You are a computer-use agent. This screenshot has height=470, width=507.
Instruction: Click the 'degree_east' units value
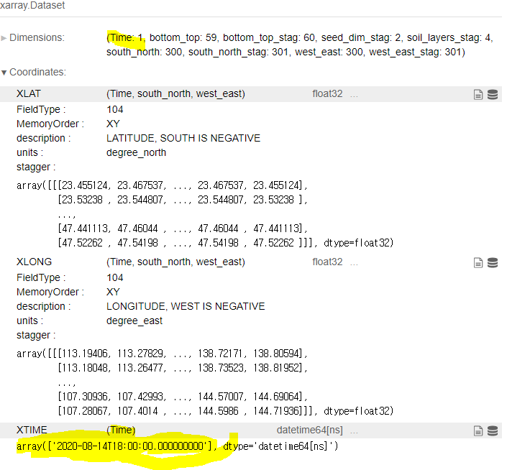click(134, 321)
